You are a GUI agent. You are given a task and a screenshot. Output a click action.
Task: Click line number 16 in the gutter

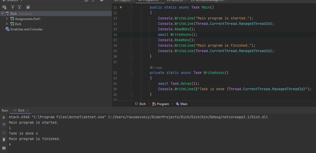(115, 34)
